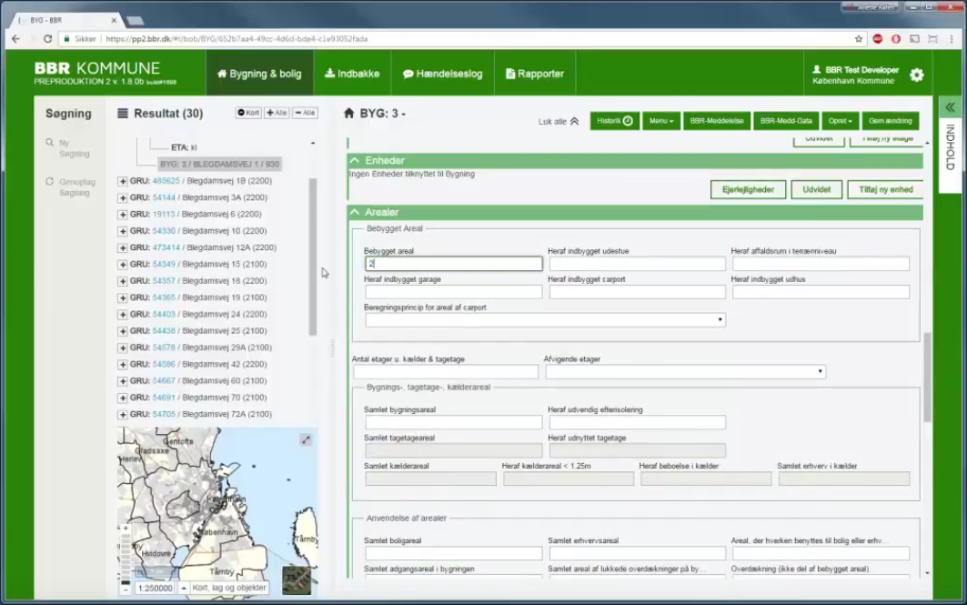The width and height of the screenshot is (967, 605).
Task: Open Beregningsprincip for areal af carport dropdown
Action: tap(545, 320)
